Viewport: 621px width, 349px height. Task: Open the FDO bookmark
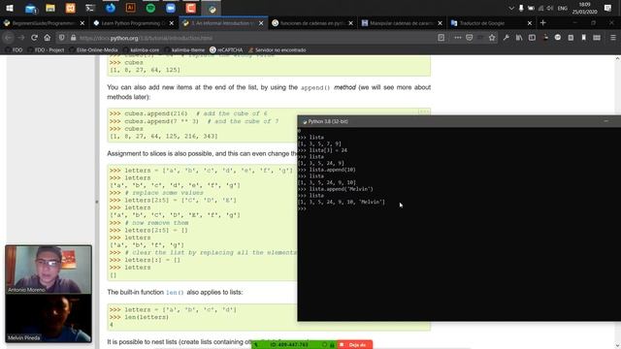coord(14,50)
